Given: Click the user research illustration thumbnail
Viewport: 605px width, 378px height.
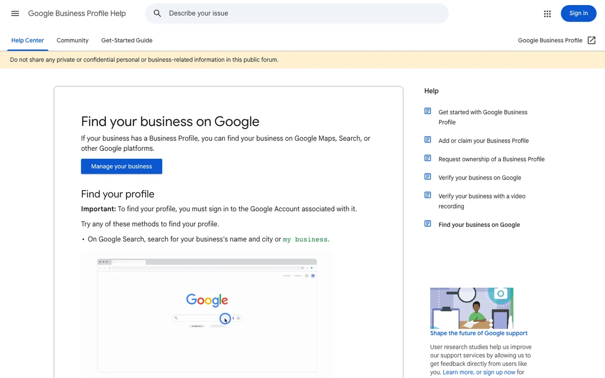Looking at the screenshot, I should pos(471,308).
